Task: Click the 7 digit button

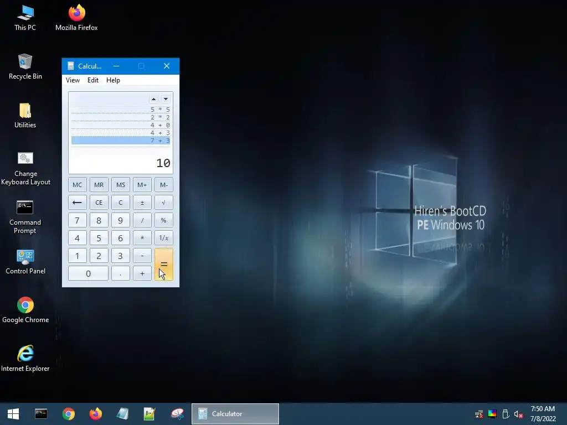Action: [x=77, y=220]
